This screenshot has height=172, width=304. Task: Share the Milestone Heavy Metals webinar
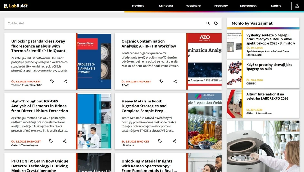point(175,141)
